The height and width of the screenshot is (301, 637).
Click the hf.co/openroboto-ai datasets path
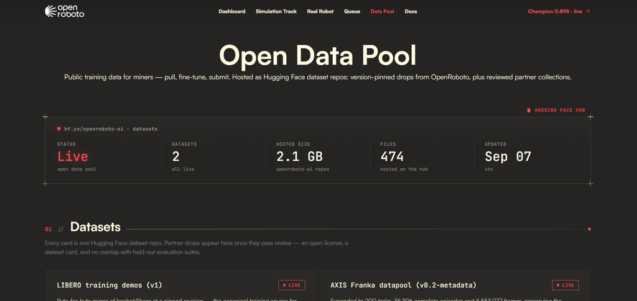[x=111, y=129]
